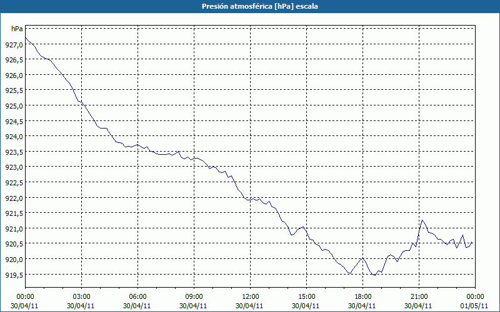Screen dimensions: 500x312
Task: Click the 921,0 y-axis value
Action: (x=14, y=229)
